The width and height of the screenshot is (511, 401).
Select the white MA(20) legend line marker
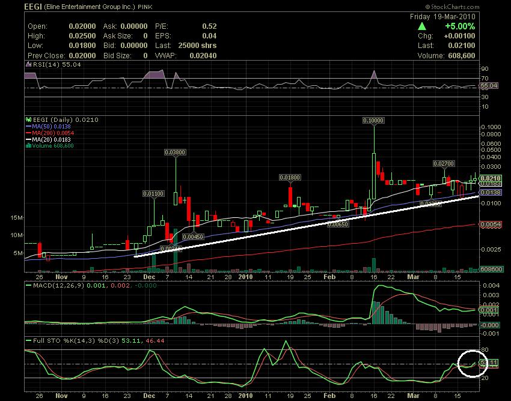click(x=28, y=139)
